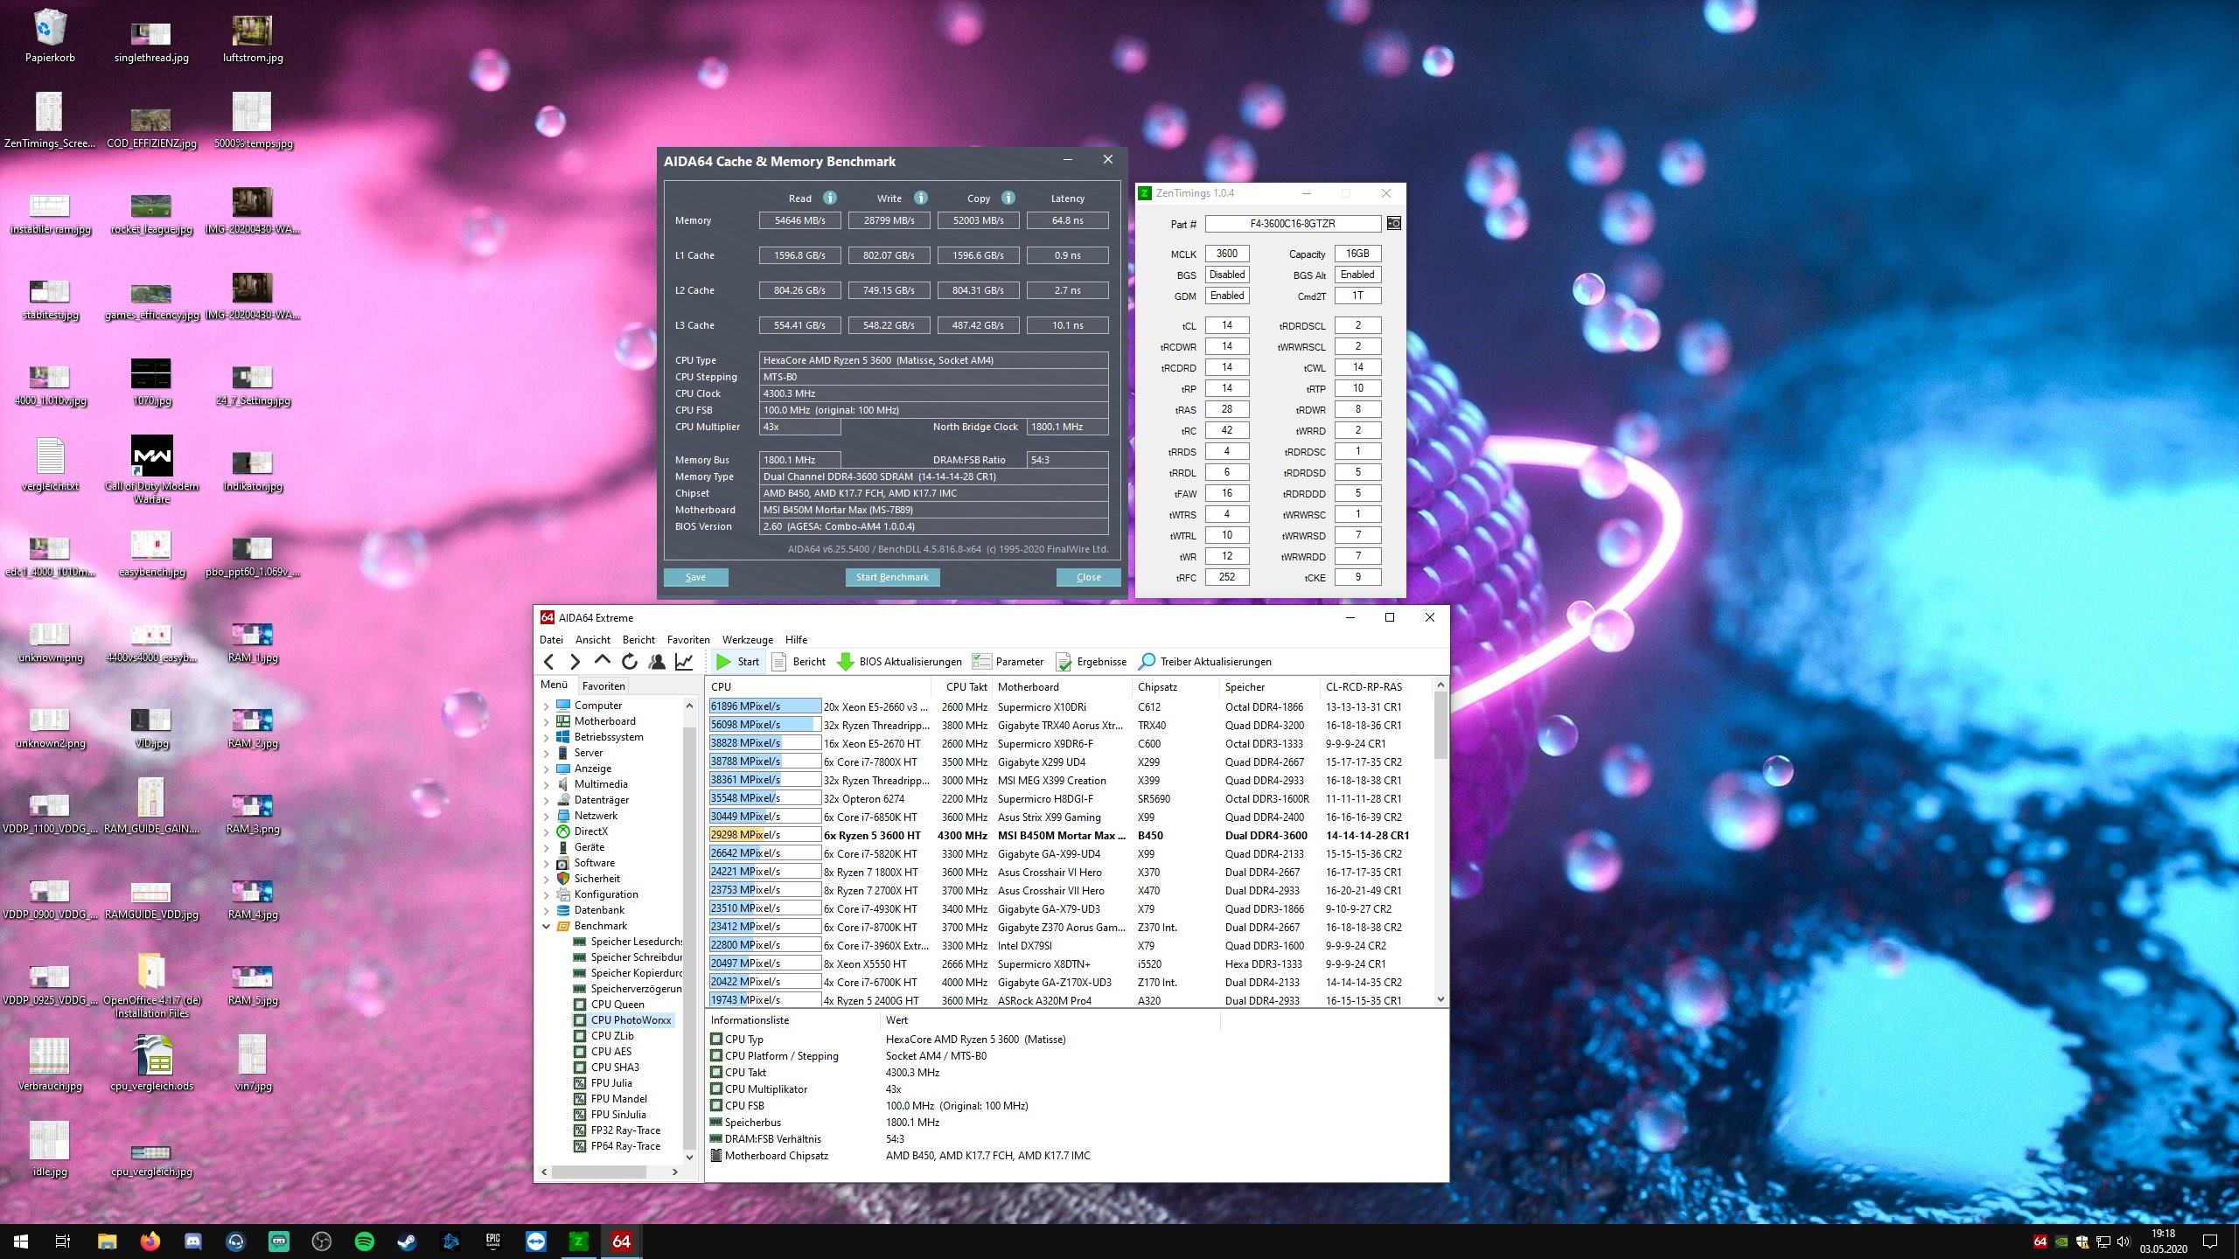
Task: Open the Favoriten menu
Action: 687,640
